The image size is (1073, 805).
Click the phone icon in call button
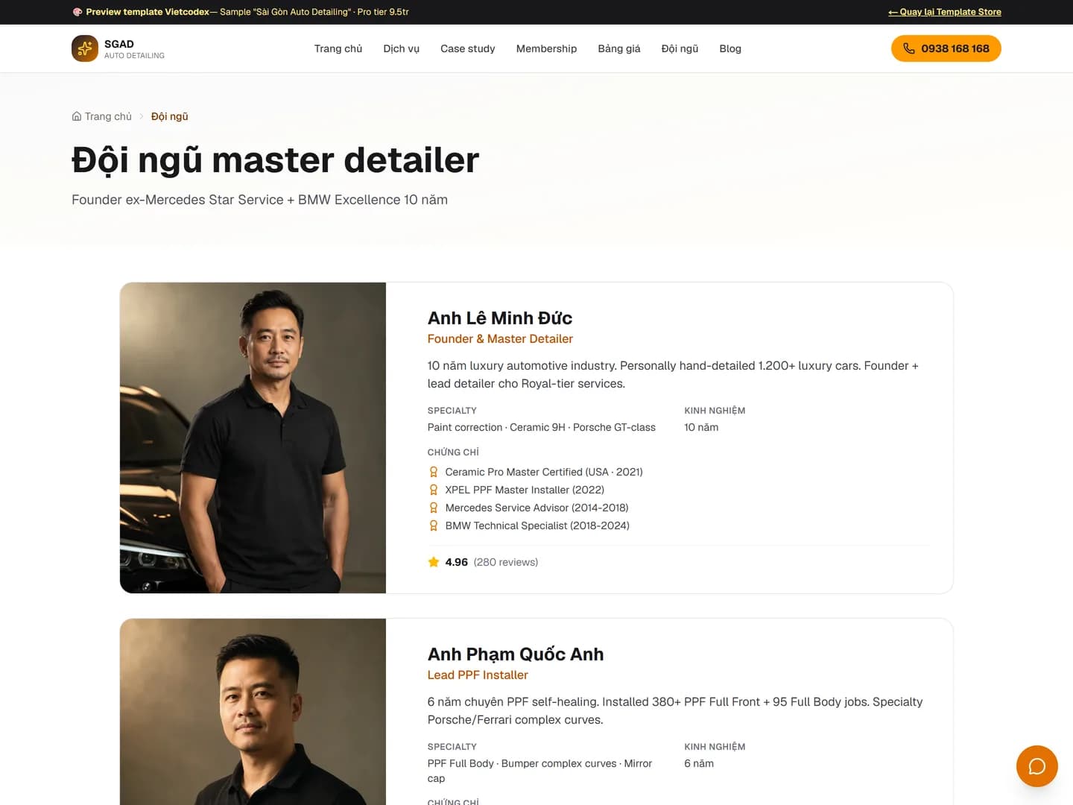pyautogui.click(x=909, y=48)
